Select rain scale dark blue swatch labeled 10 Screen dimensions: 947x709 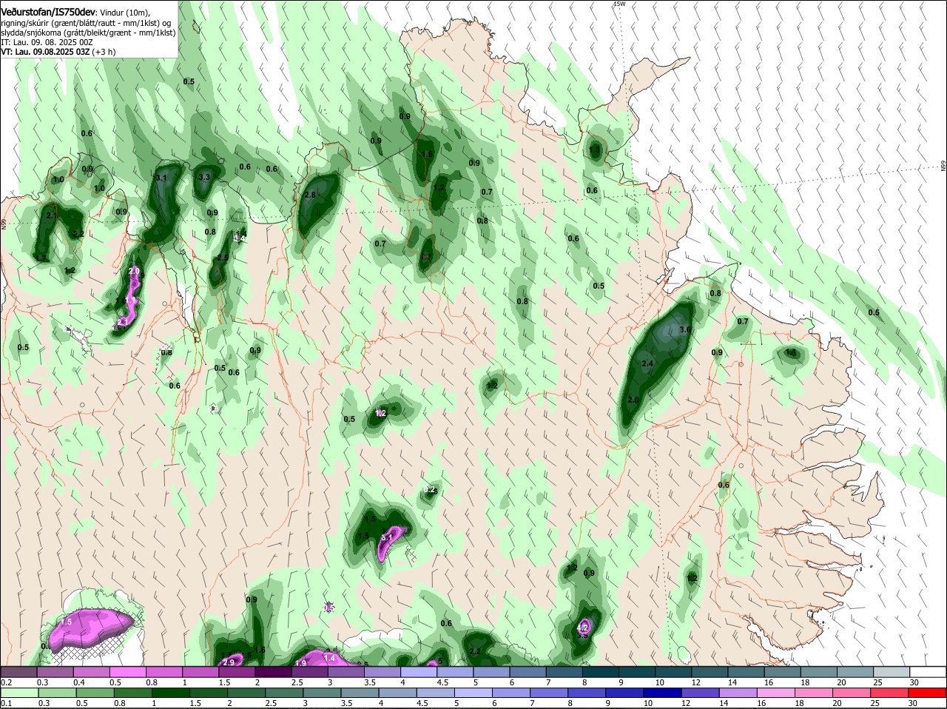663,693
